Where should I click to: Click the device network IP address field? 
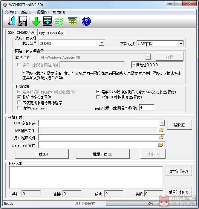(x=92, y=65)
